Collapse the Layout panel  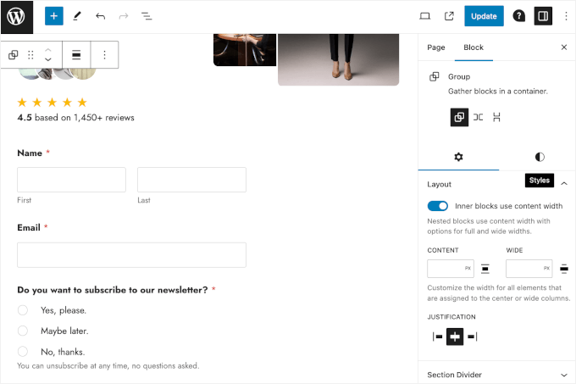(564, 183)
